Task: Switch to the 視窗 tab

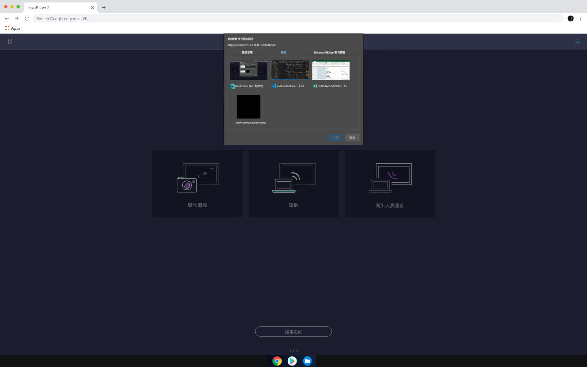Action: 283,53
